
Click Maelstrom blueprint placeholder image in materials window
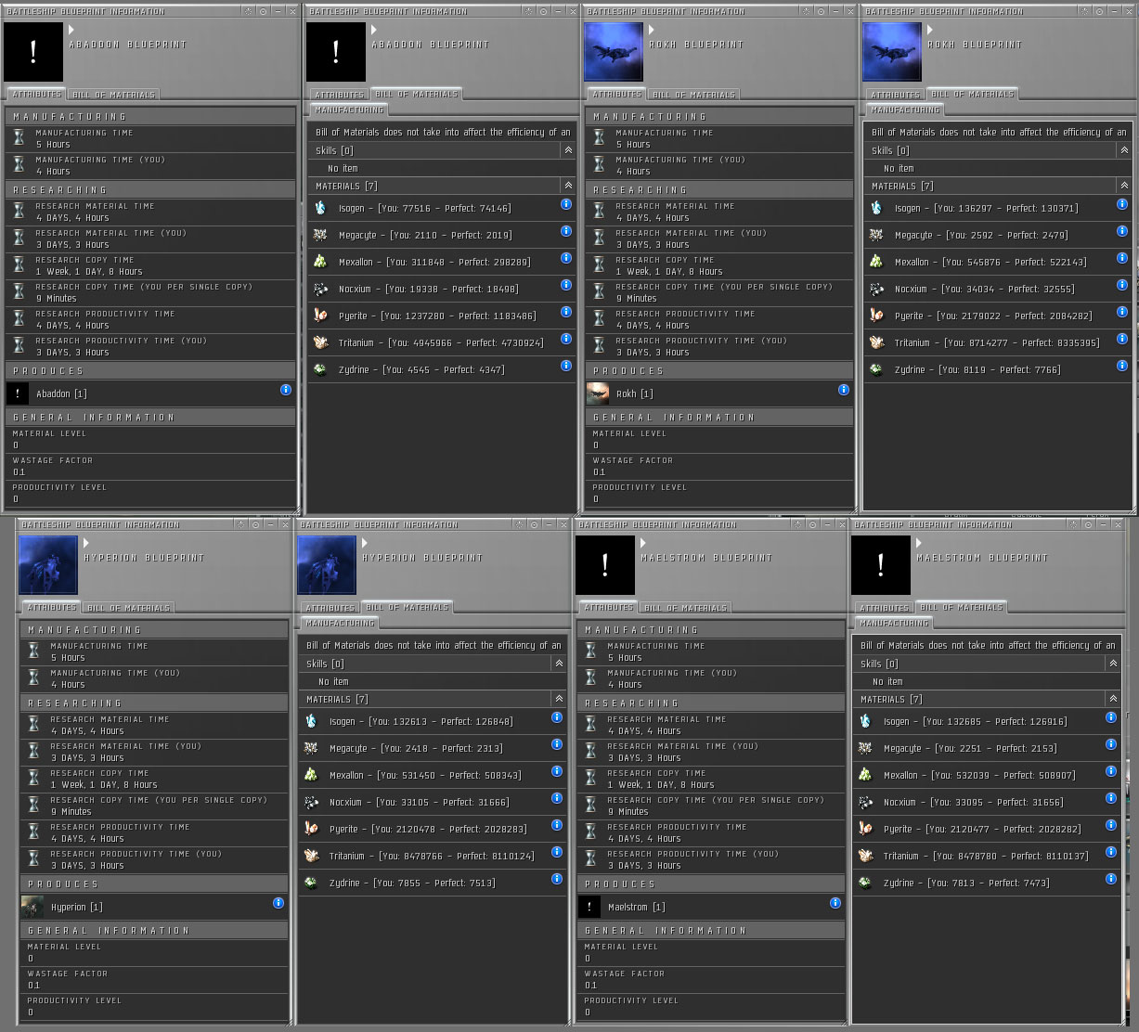tap(881, 565)
